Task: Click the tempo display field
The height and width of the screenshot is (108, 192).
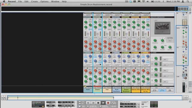Action: (x=50, y=102)
